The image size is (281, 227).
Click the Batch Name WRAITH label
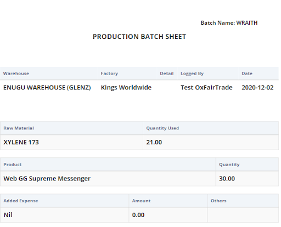point(229,23)
